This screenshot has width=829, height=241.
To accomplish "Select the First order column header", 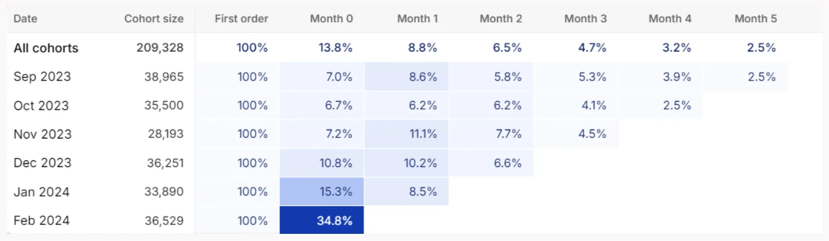I will (241, 18).
